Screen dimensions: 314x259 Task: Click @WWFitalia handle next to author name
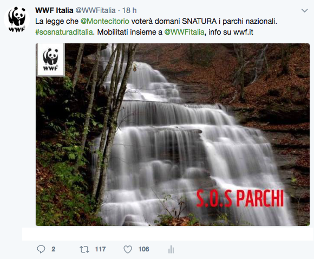95,10
